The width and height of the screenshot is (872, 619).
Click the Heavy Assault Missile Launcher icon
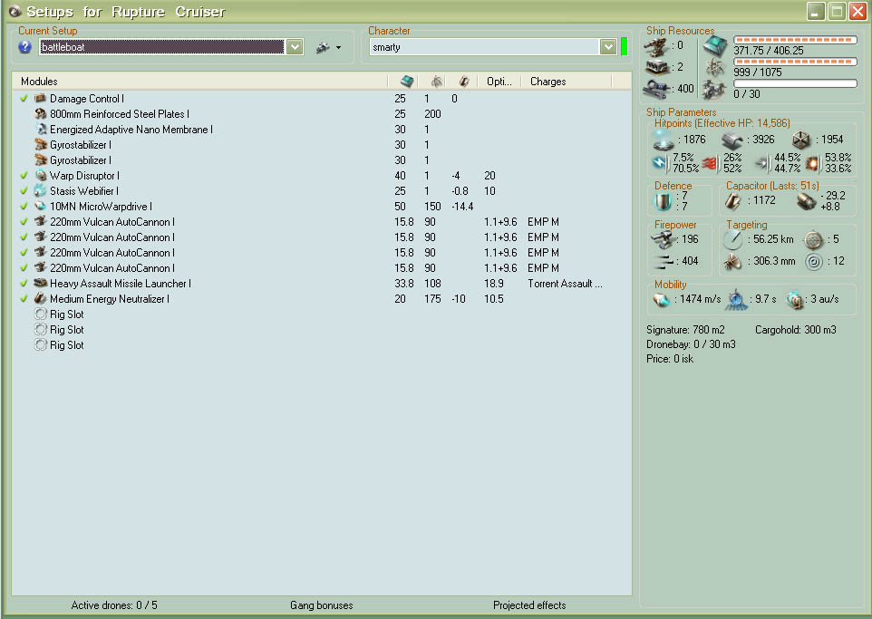point(40,283)
